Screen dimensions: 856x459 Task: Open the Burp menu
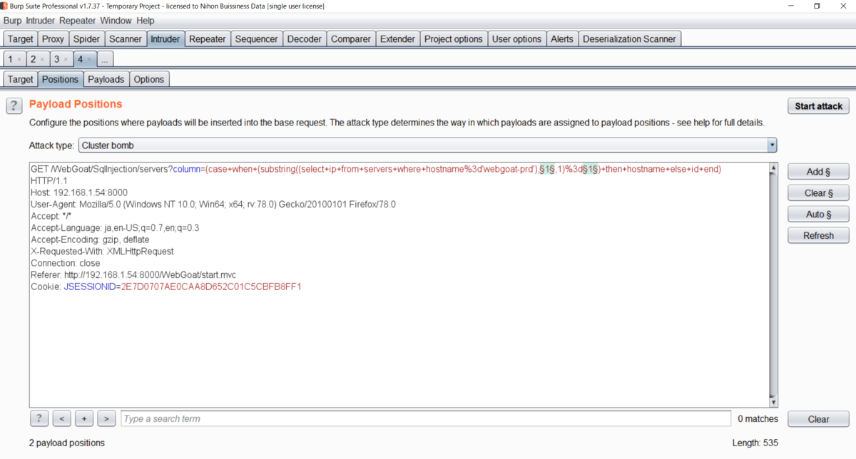(x=13, y=21)
